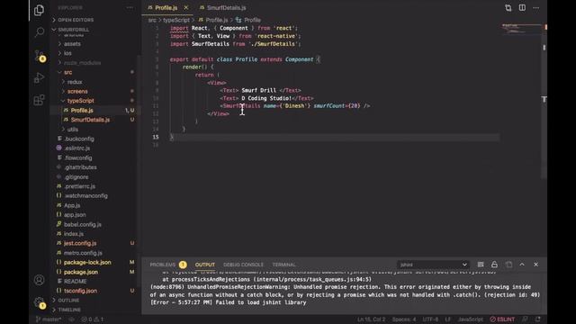576x324 pixels.
Task: Switch to the SmurfDetails.js editor tab
Action: (x=222, y=8)
